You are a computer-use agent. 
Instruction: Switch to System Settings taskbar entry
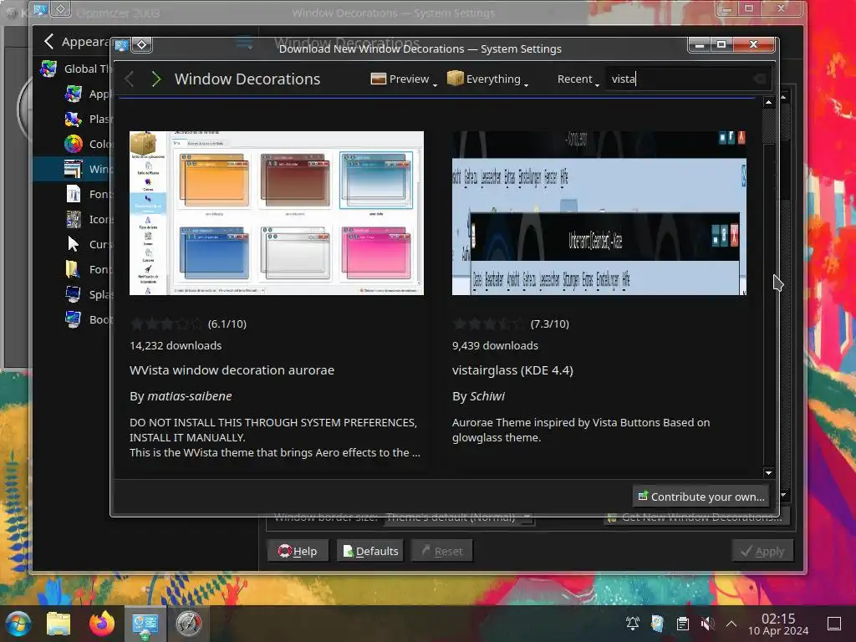pos(145,624)
